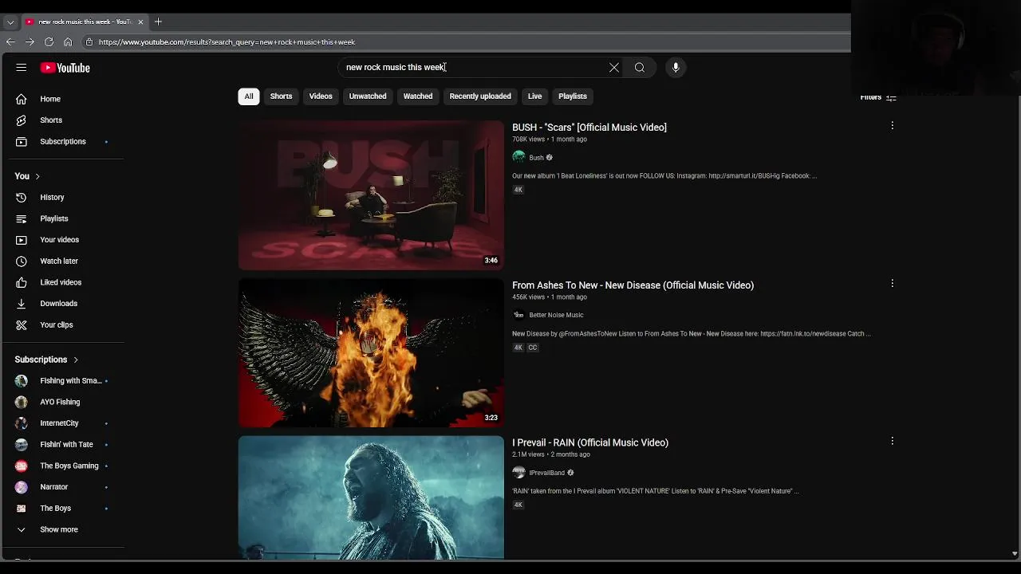Select the Playlists filter chip
The width and height of the screenshot is (1021, 574).
click(573, 96)
